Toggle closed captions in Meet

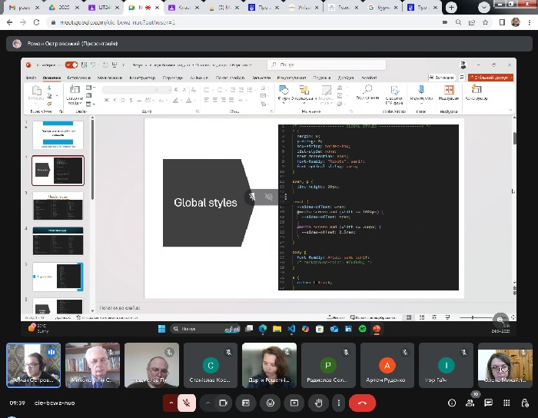pyautogui.click(x=246, y=403)
